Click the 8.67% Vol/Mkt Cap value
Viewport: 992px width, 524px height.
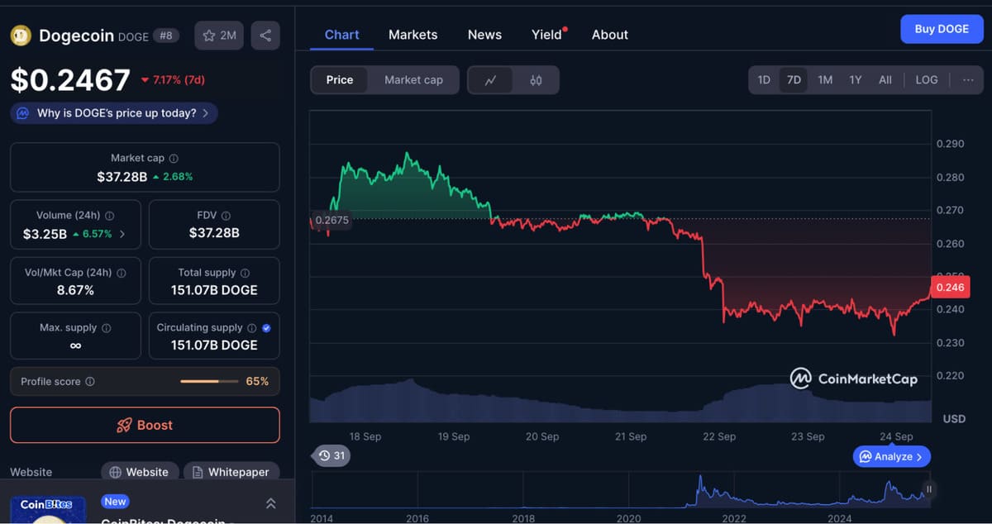(75, 290)
